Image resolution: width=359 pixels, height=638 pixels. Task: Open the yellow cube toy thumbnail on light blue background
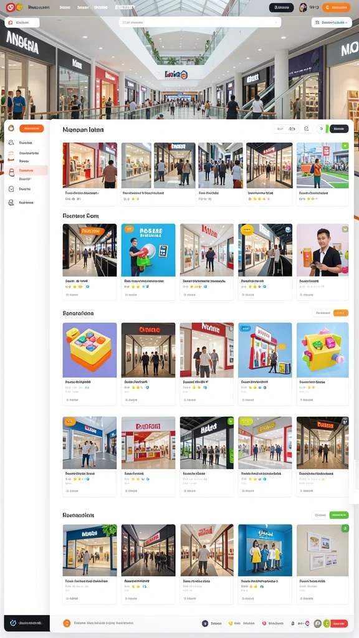click(322, 350)
